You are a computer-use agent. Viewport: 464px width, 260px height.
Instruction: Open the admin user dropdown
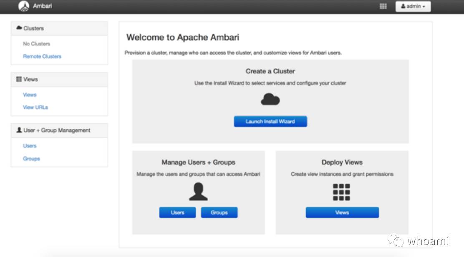413,6
